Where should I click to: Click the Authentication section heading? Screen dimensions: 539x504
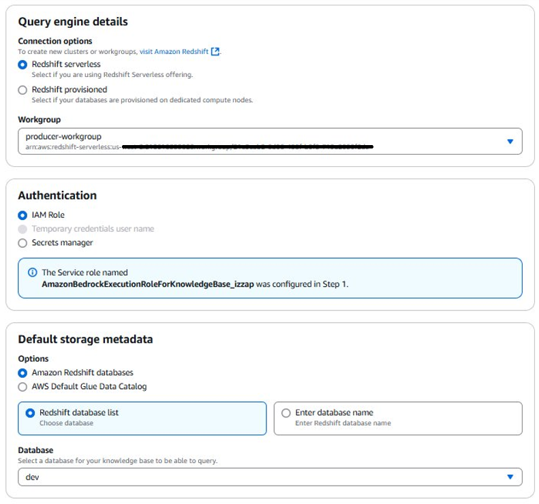tap(57, 195)
